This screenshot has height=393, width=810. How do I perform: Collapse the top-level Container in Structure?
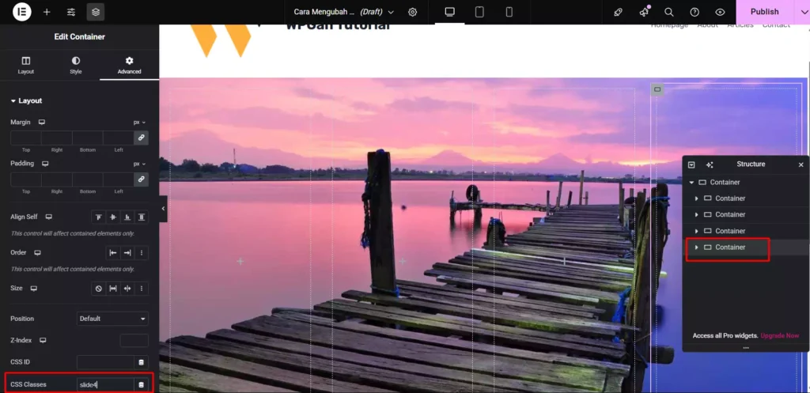pos(691,183)
